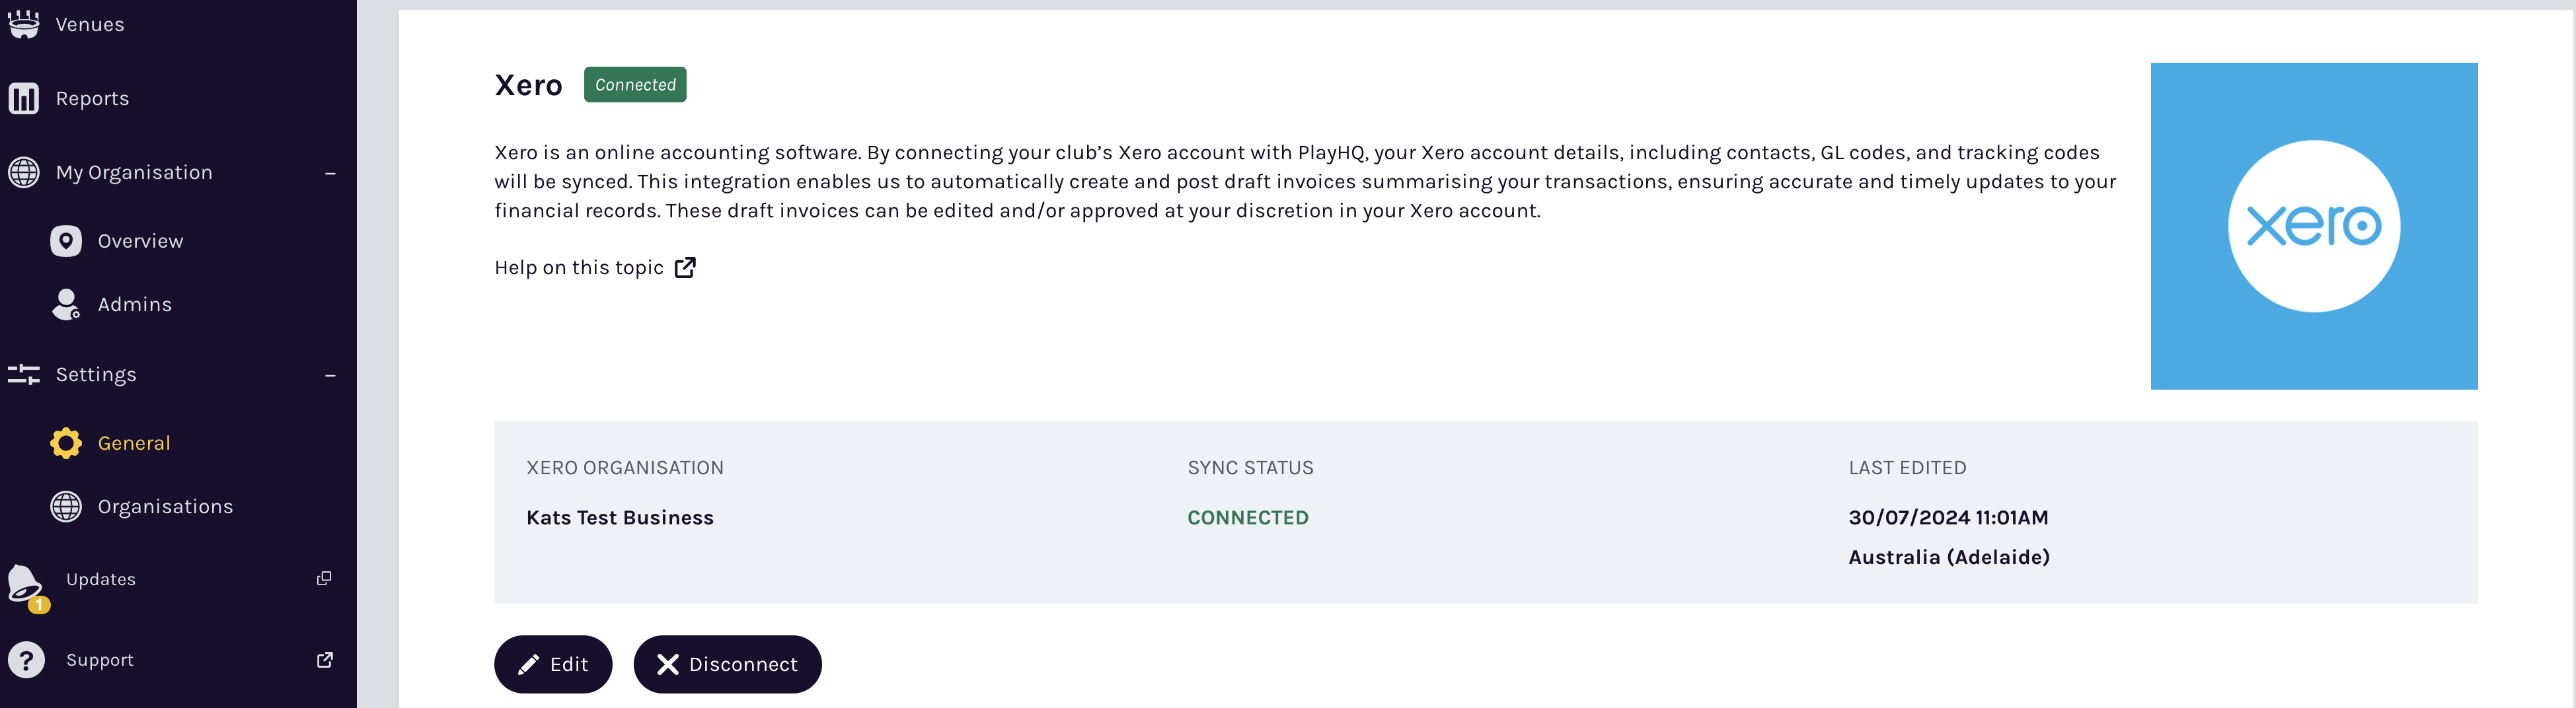Click the Support question mark icon
The height and width of the screenshot is (708, 2576).
25,659
